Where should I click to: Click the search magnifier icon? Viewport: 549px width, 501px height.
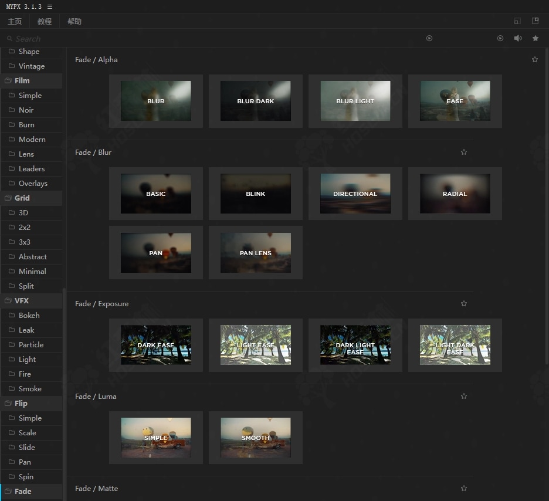pyautogui.click(x=9, y=39)
